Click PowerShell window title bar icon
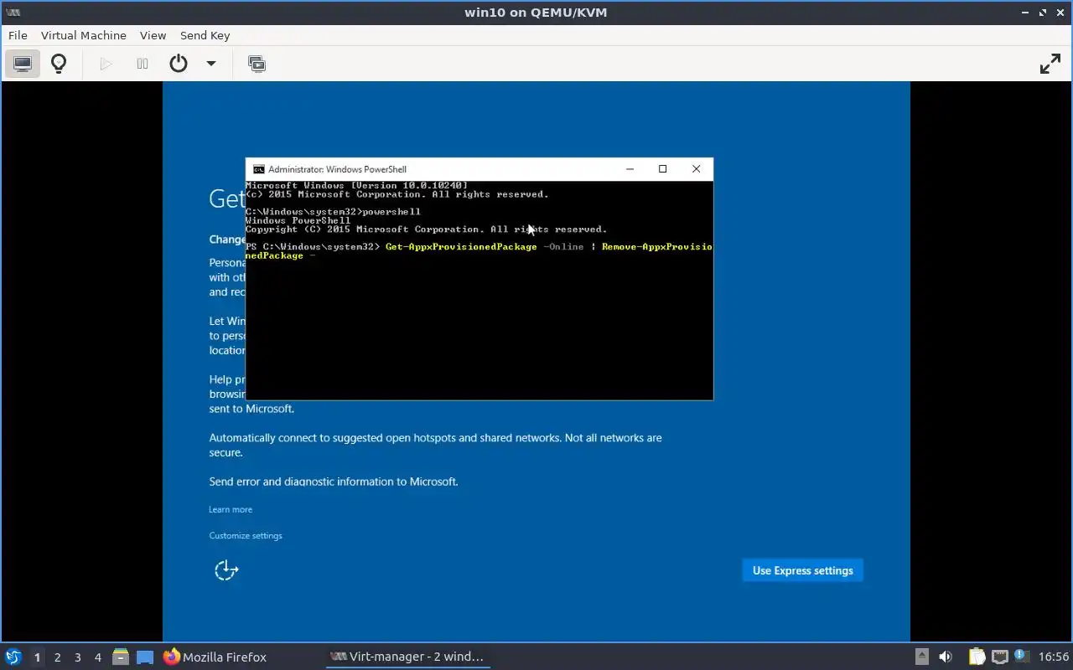 click(x=259, y=169)
